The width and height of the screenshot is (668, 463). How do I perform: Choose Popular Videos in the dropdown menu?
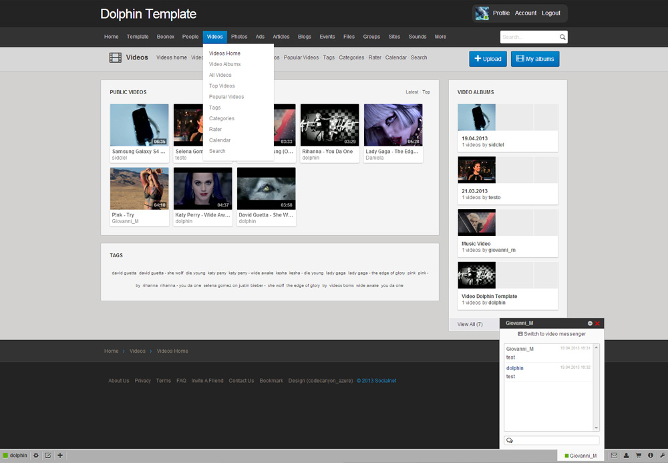coord(226,97)
